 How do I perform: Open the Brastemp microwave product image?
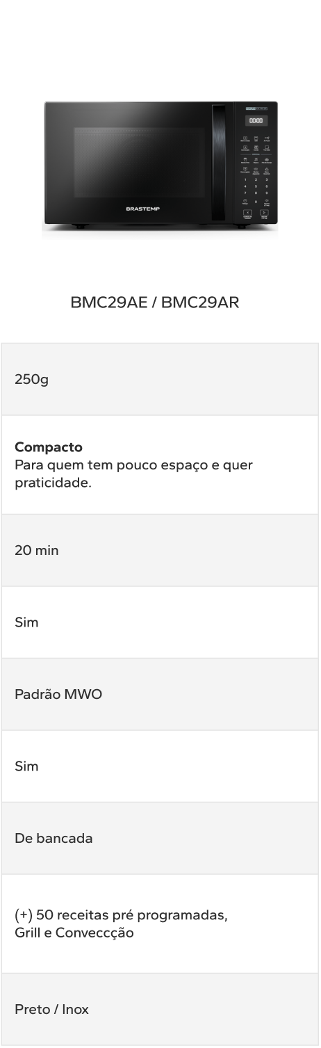(x=160, y=165)
